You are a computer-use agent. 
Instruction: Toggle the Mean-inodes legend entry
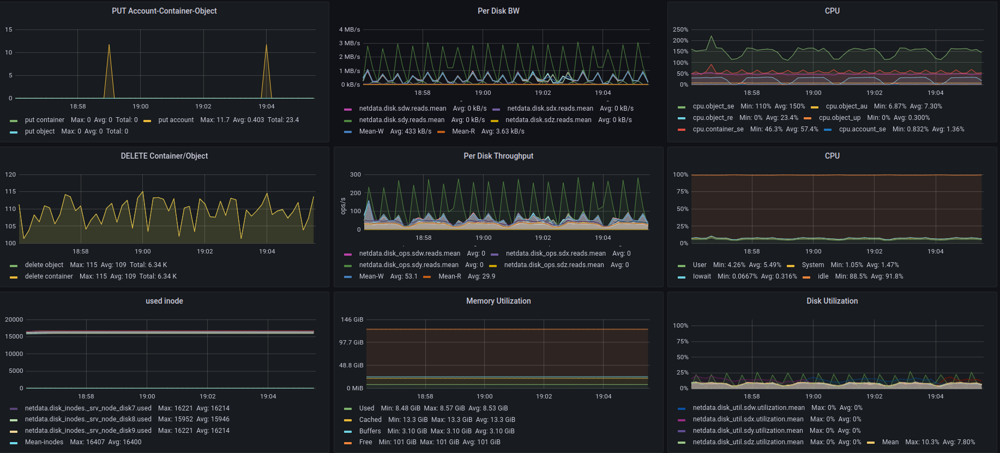(44, 442)
